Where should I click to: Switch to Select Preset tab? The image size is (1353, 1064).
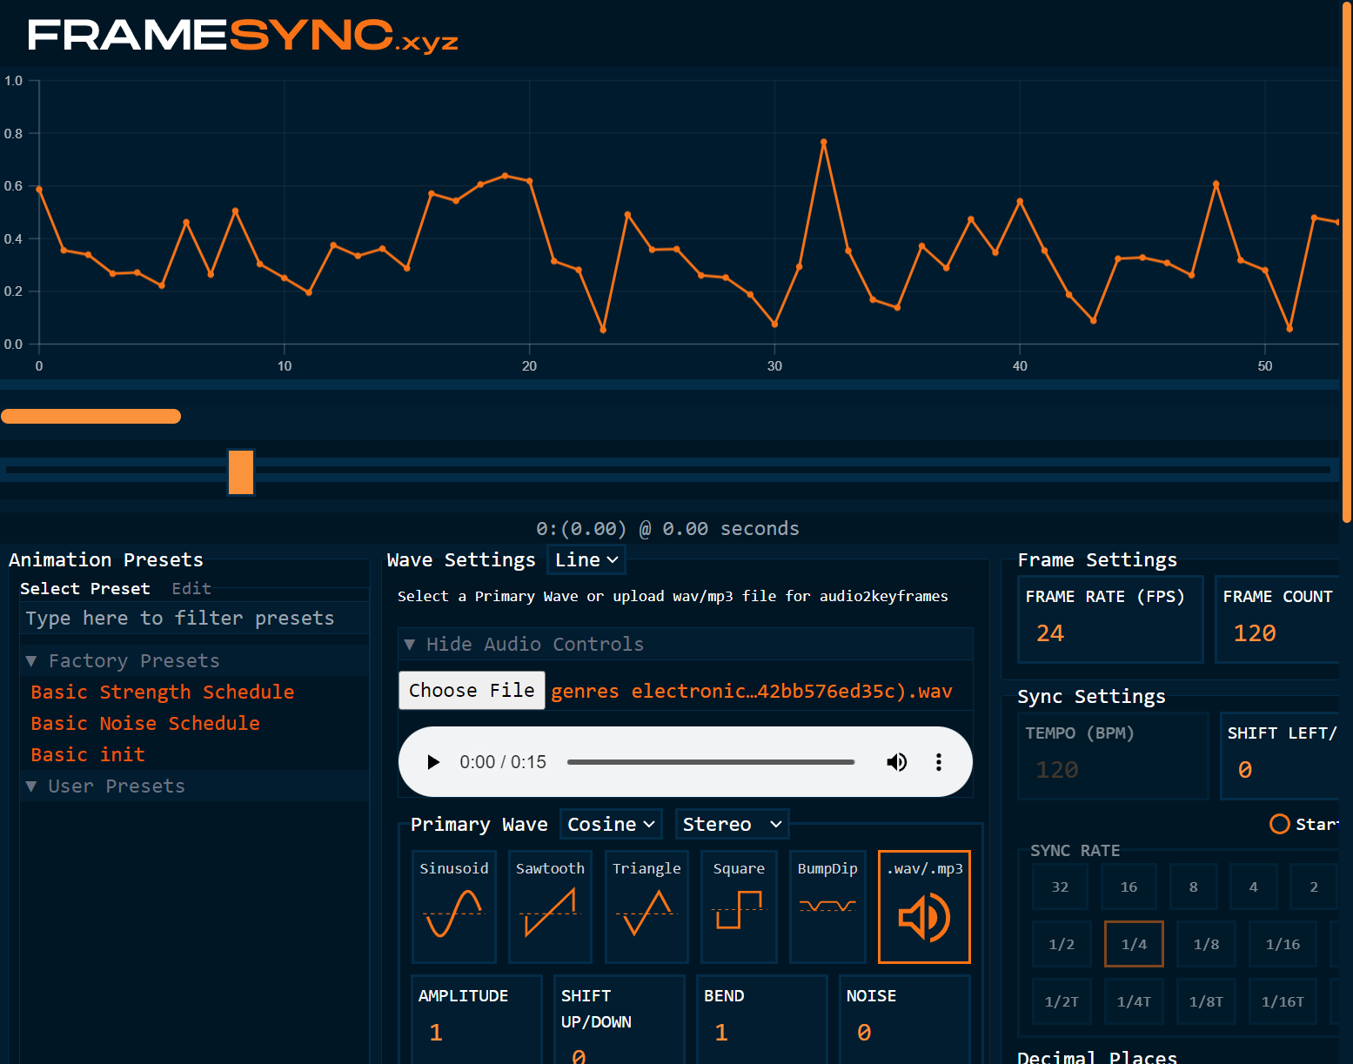pos(85,588)
